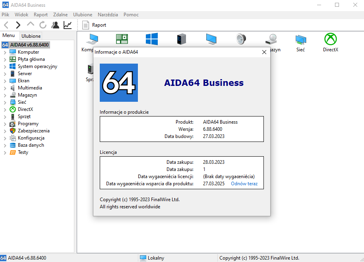364x262 pixels.
Task: Click Testy orange icon in tree
Action: 13,152
